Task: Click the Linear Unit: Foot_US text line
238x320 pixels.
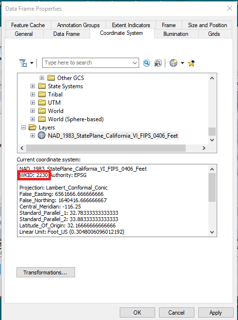Action: pyautogui.click(x=72, y=232)
